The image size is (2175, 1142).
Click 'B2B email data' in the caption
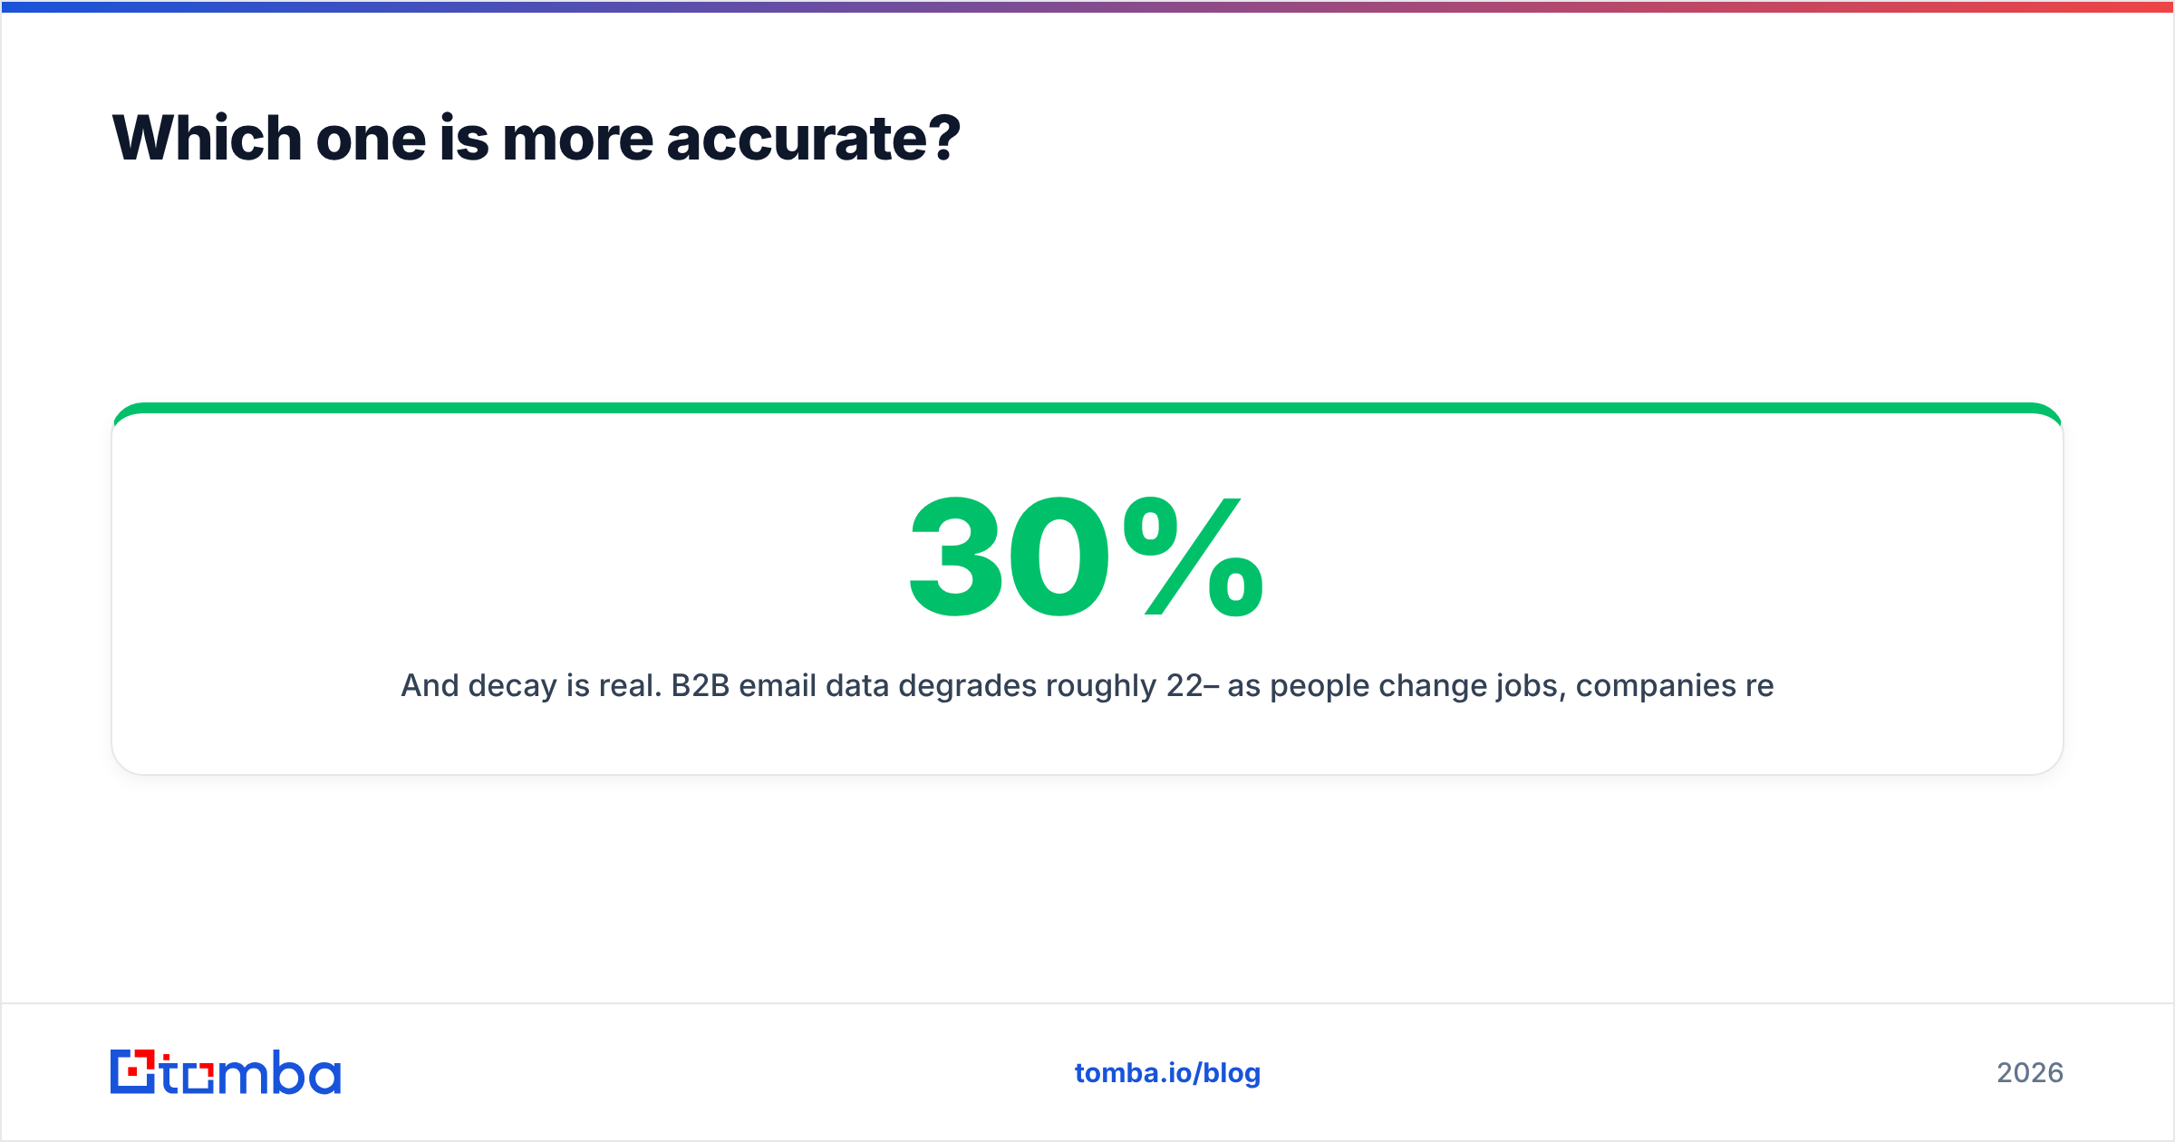(x=780, y=686)
